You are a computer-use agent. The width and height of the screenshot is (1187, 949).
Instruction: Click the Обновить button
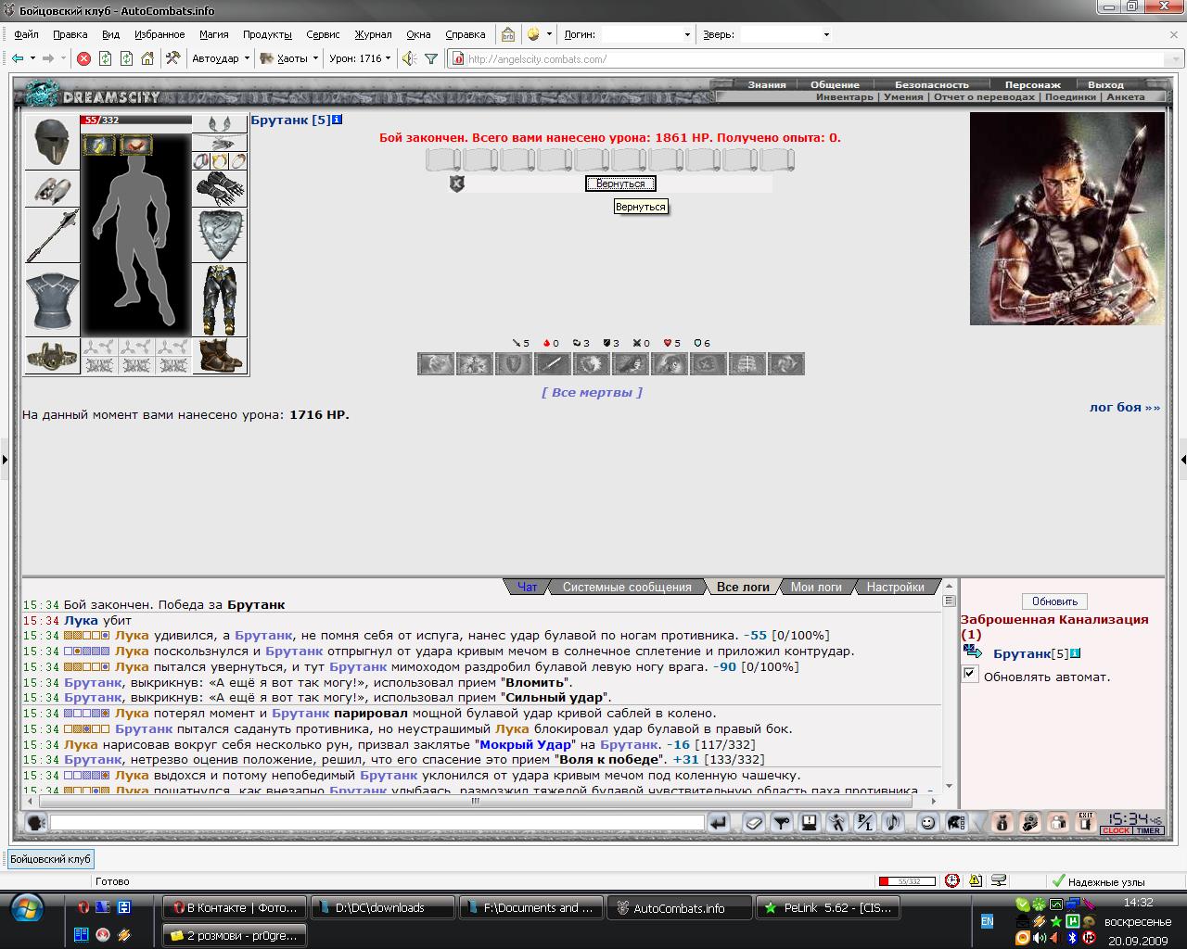(x=1054, y=601)
